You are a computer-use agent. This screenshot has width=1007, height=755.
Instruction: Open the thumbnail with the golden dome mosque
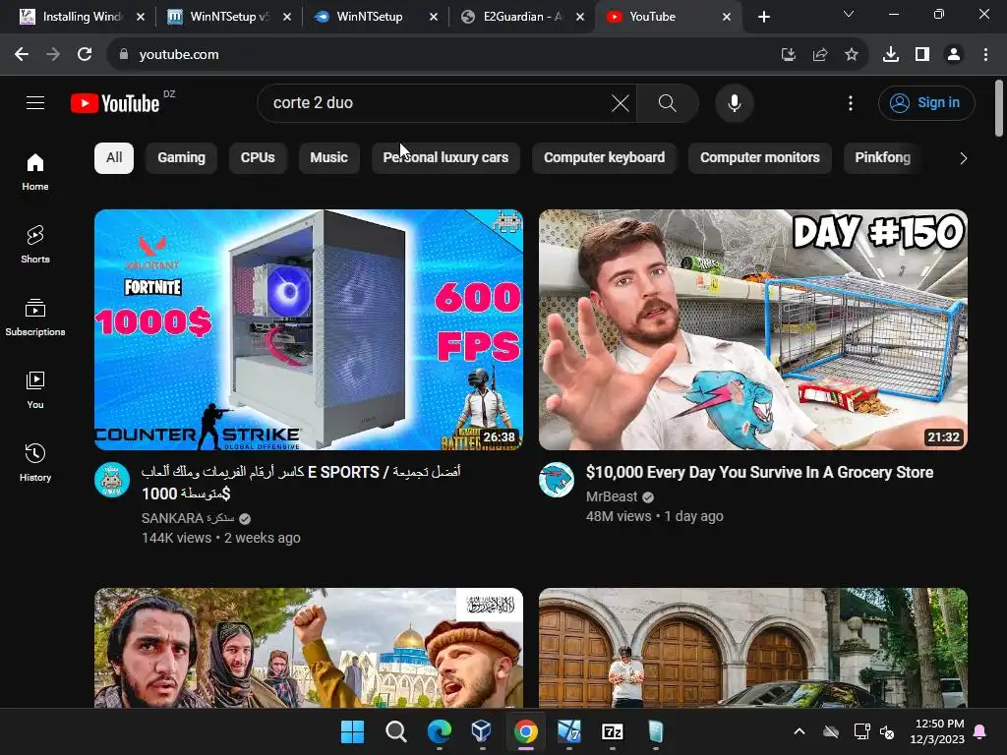[309, 648]
